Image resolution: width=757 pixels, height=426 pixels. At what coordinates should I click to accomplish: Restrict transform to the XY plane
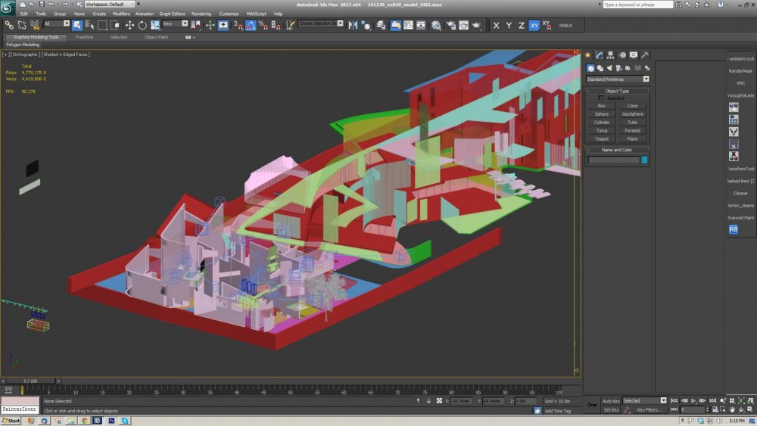[x=534, y=25]
